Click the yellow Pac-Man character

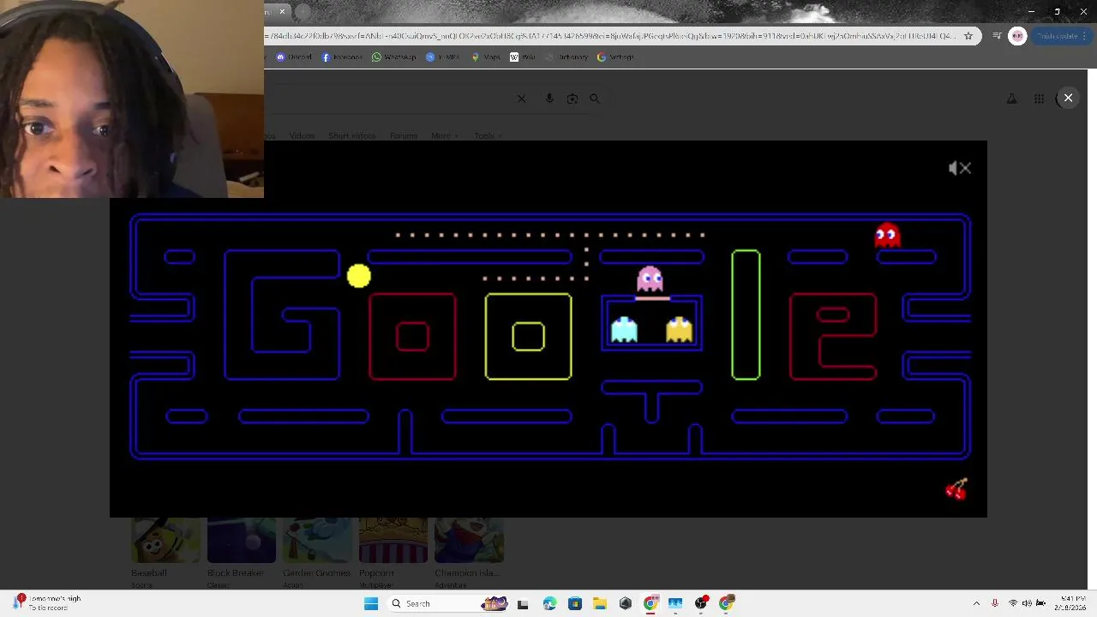[359, 276]
